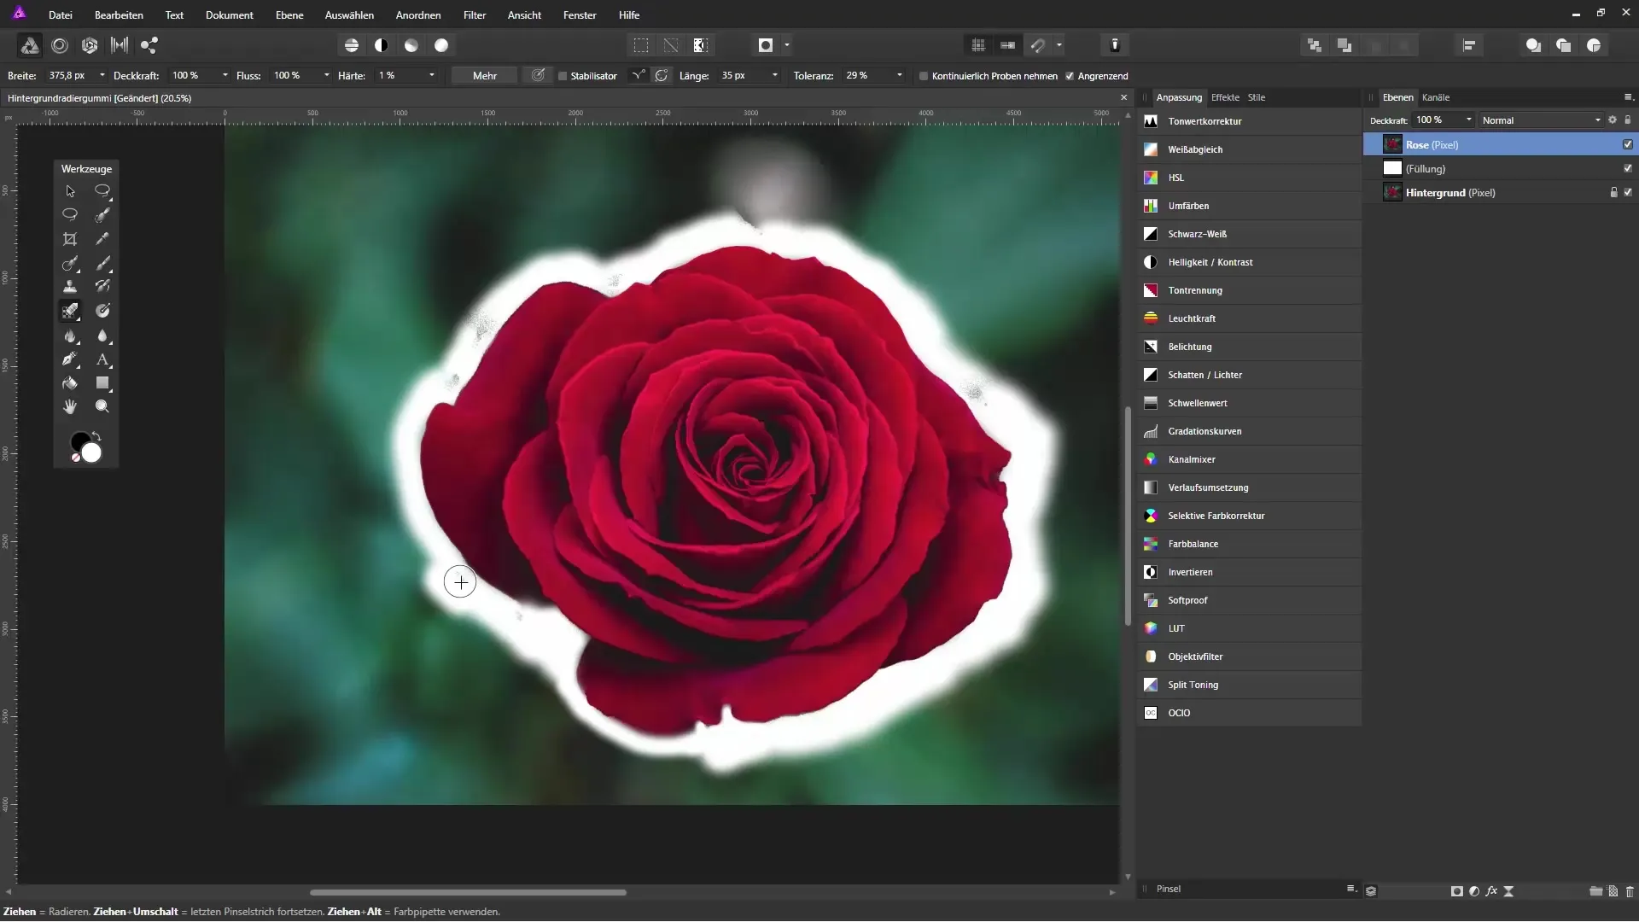The image size is (1639, 922).
Task: Click the horizontal canvas scrollbar
Action: click(x=468, y=893)
